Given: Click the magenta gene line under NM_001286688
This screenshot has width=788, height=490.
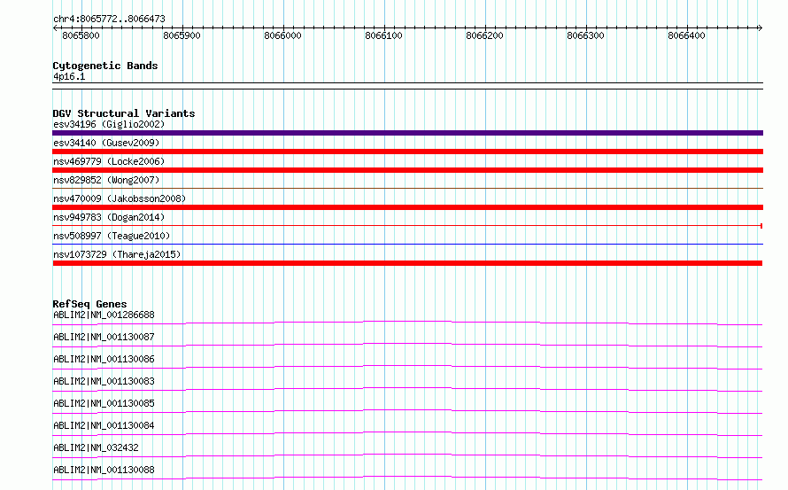Looking at the screenshot, I should tap(407, 323).
